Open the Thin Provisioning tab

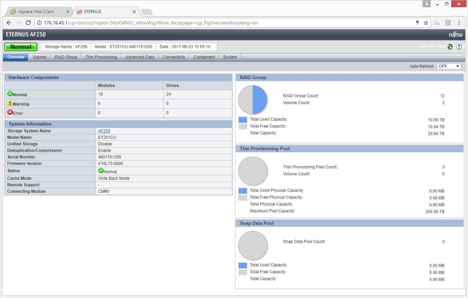(101, 57)
